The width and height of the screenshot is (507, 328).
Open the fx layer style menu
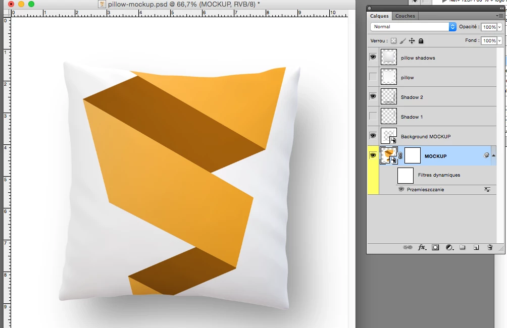point(422,247)
